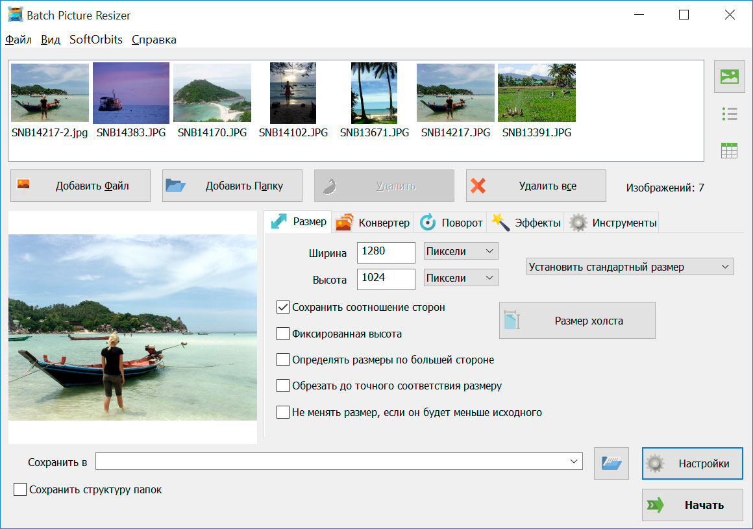The height and width of the screenshot is (529, 753).
Task: Click the blue folder icon on Добавить Папку
Action: pos(177,185)
